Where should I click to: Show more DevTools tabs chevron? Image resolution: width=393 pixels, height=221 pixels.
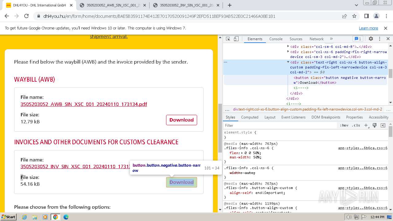pos(331,39)
